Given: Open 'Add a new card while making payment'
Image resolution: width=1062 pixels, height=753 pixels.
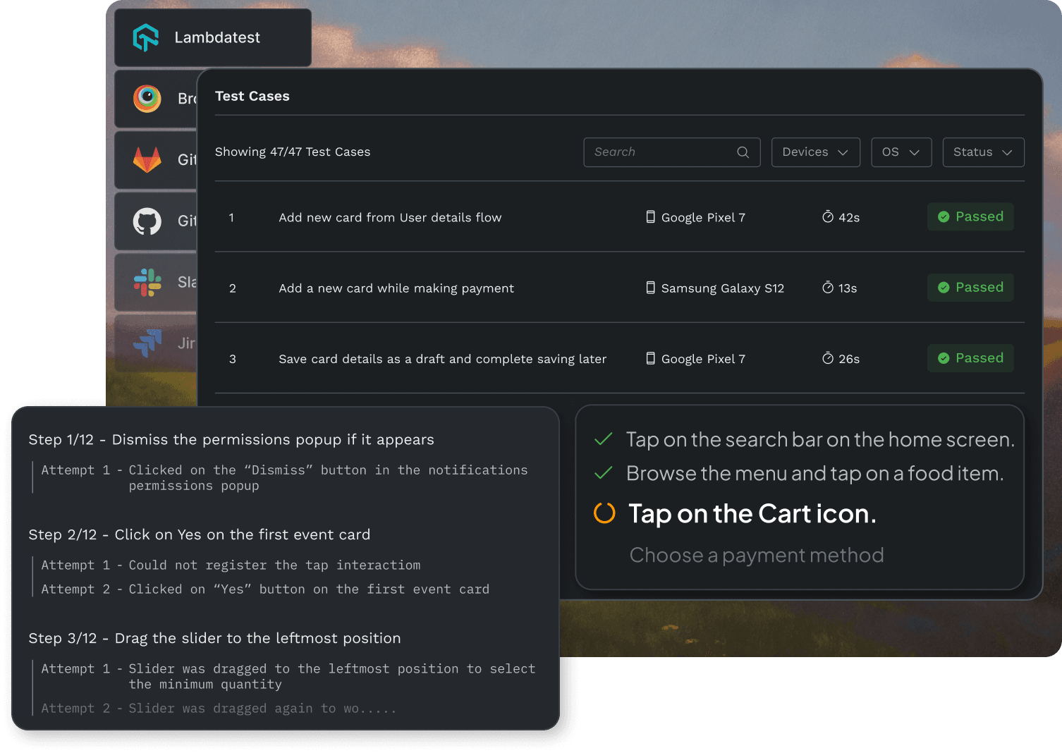Looking at the screenshot, I should (x=396, y=288).
